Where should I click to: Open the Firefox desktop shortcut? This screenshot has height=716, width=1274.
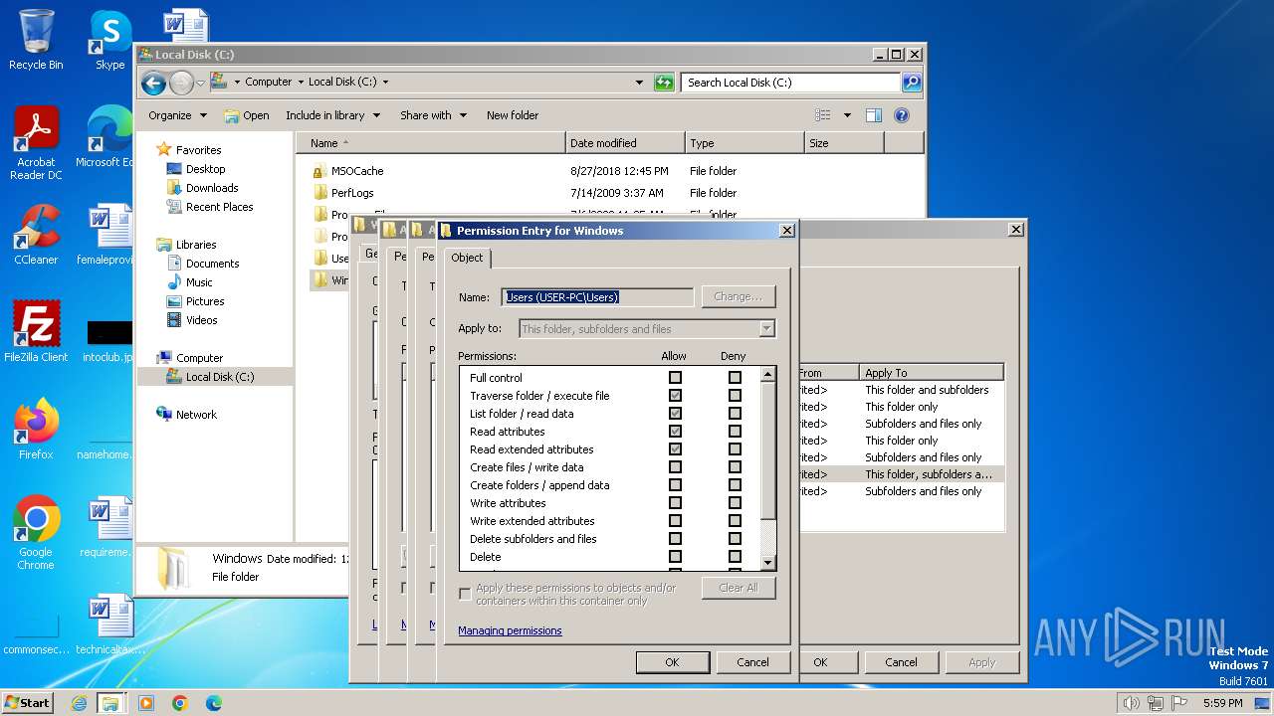36,429
